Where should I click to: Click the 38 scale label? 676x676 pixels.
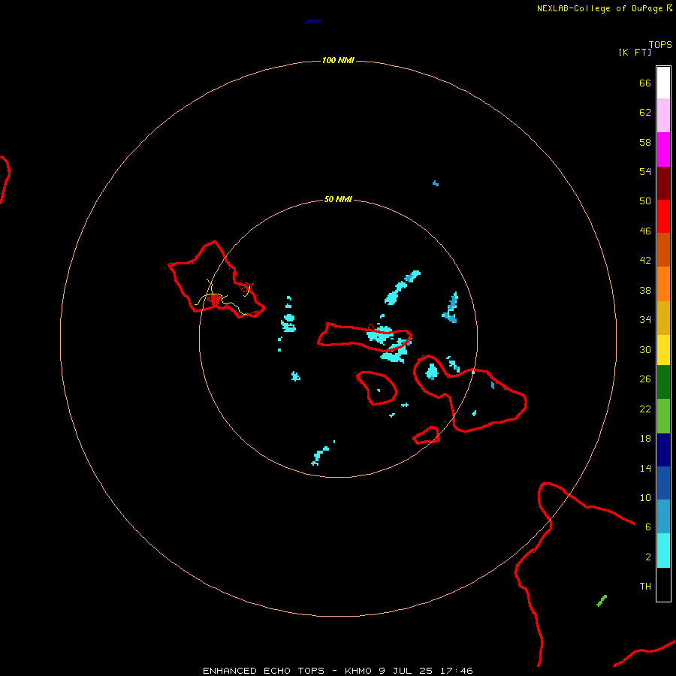pyautogui.click(x=645, y=291)
